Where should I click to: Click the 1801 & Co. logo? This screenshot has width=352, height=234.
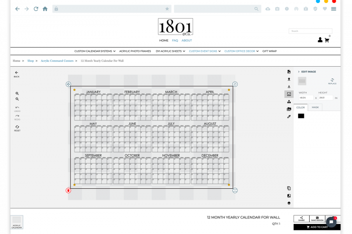(175, 27)
